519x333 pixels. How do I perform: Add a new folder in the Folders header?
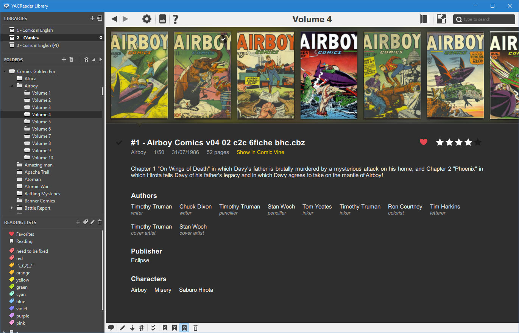64,59
